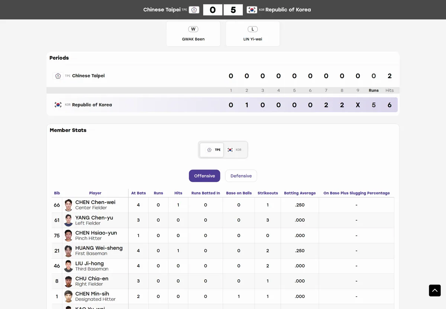Viewport: 446px width, 309px height.
Task: Click the L losing pitcher badge
Action: click(253, 29)
